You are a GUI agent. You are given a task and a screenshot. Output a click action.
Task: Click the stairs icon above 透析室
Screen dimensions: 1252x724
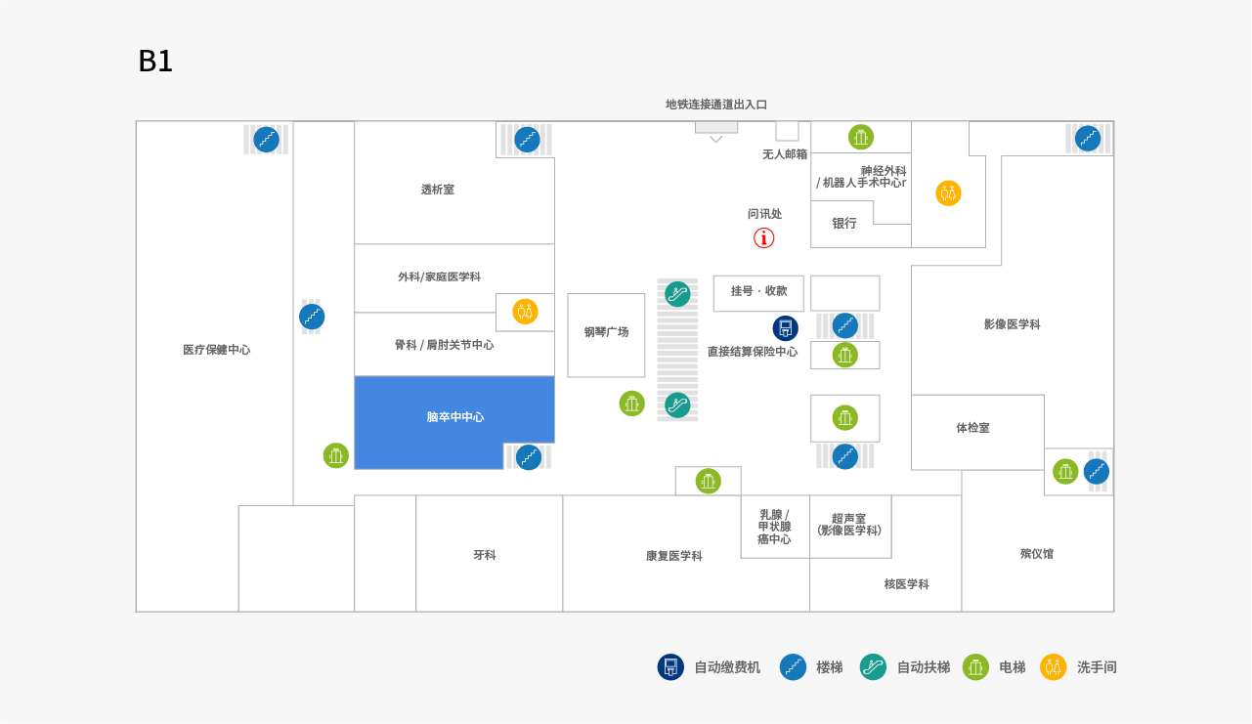[x=528, y=140]
